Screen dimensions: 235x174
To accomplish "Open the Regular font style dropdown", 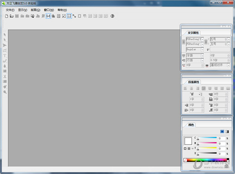I will (x=202, y=50).
